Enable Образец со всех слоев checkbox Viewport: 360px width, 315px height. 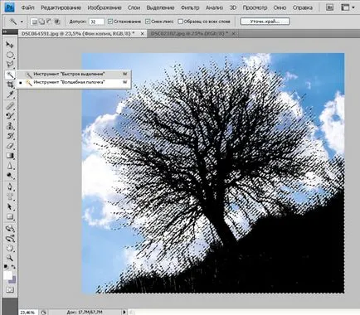pos(181,22)
